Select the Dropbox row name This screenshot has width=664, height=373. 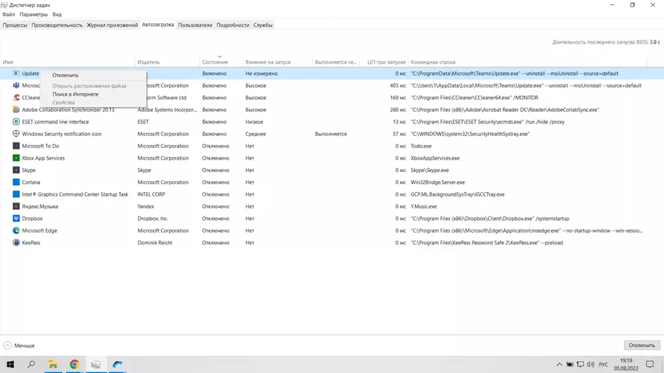[x=32, y=219]
